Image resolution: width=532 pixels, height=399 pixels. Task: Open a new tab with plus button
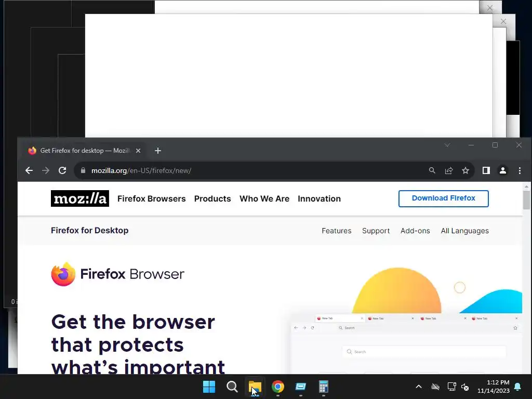(158, 151)
